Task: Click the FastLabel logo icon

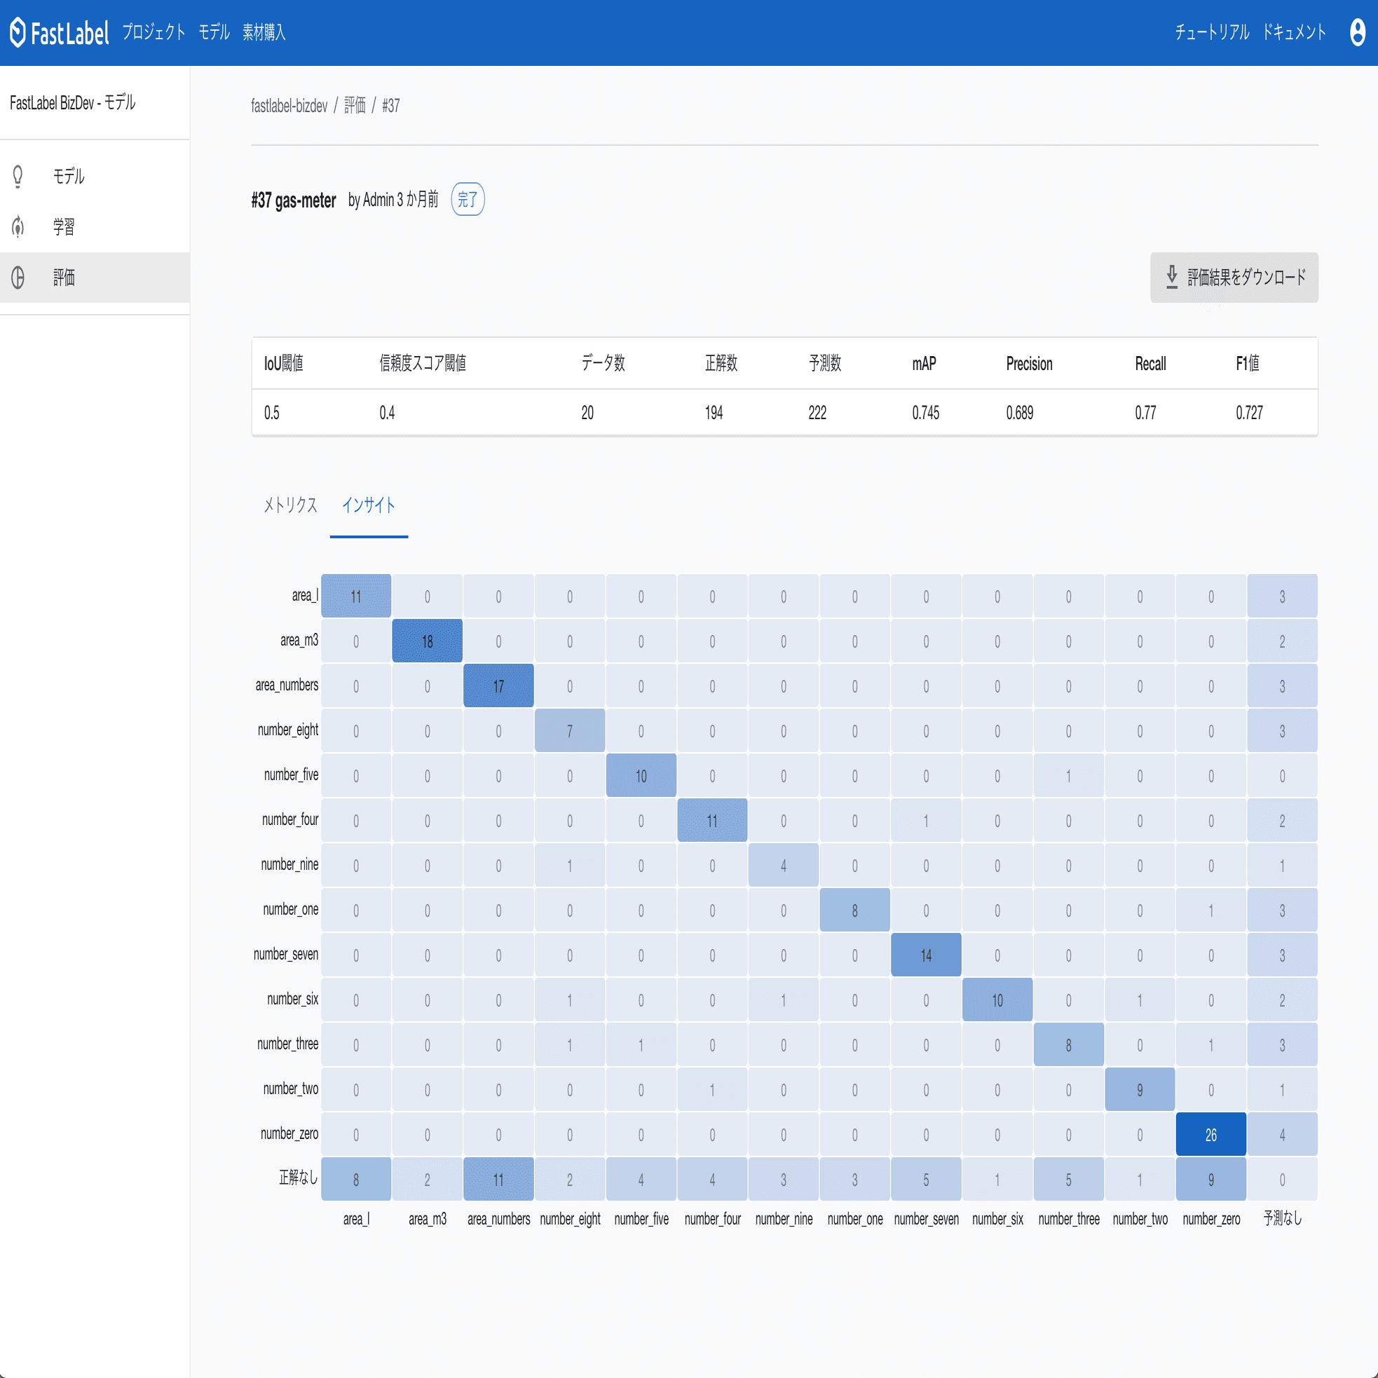Action: click(x=18, y=32)
